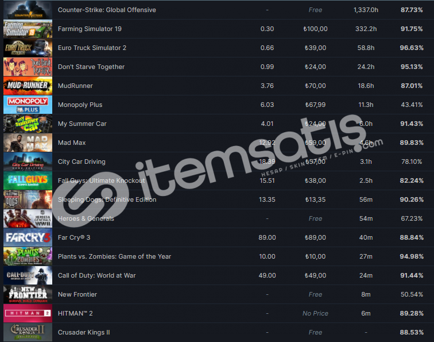434x342 pixels.
Task: Select the HITMAN 2 pink thumbnail
Action: click(x=28, y=313)
